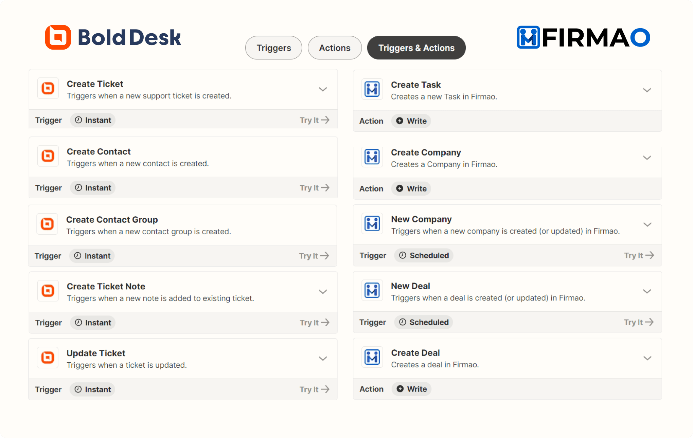
Task: Expand the Create Ticket card chevron
Action: (x=323, y=89)
